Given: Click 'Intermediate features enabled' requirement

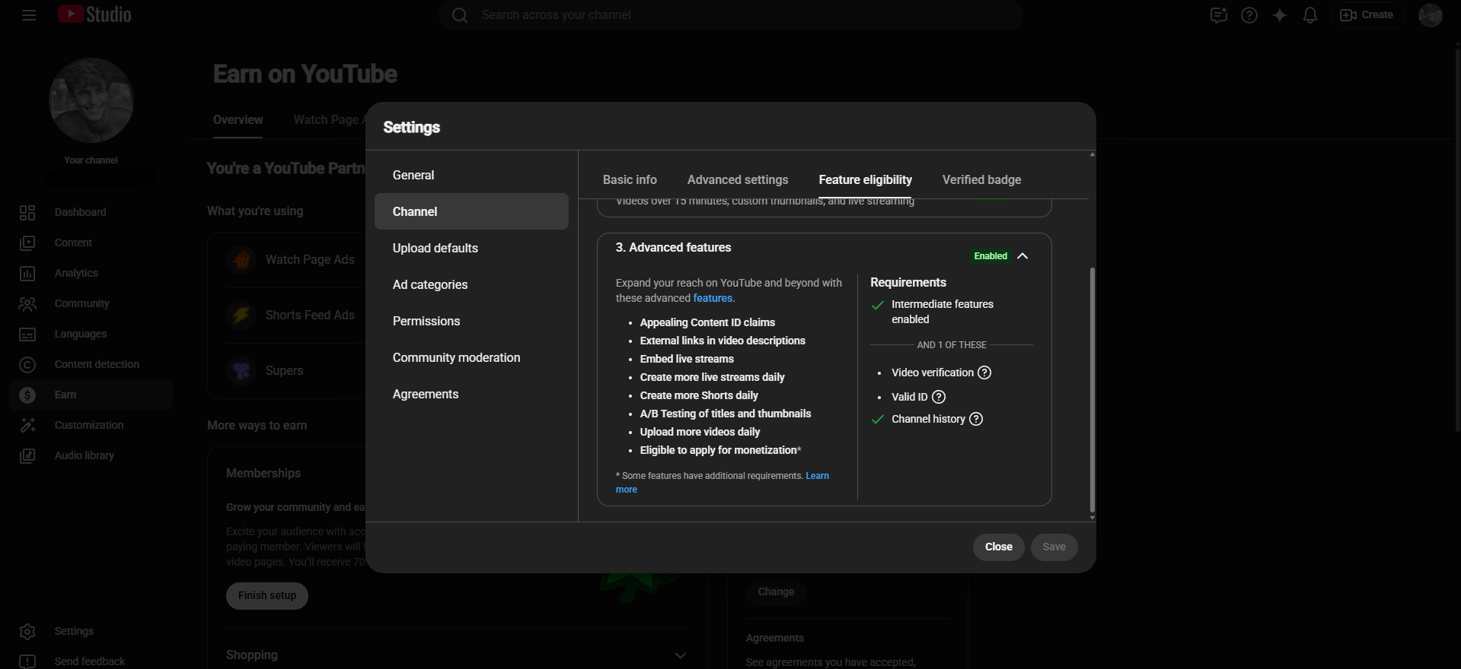Looking at the screenshot, I should tap(943, 312).
